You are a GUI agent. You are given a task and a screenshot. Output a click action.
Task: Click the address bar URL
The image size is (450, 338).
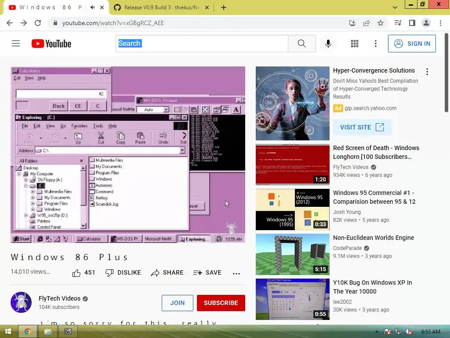pos(113,23)
